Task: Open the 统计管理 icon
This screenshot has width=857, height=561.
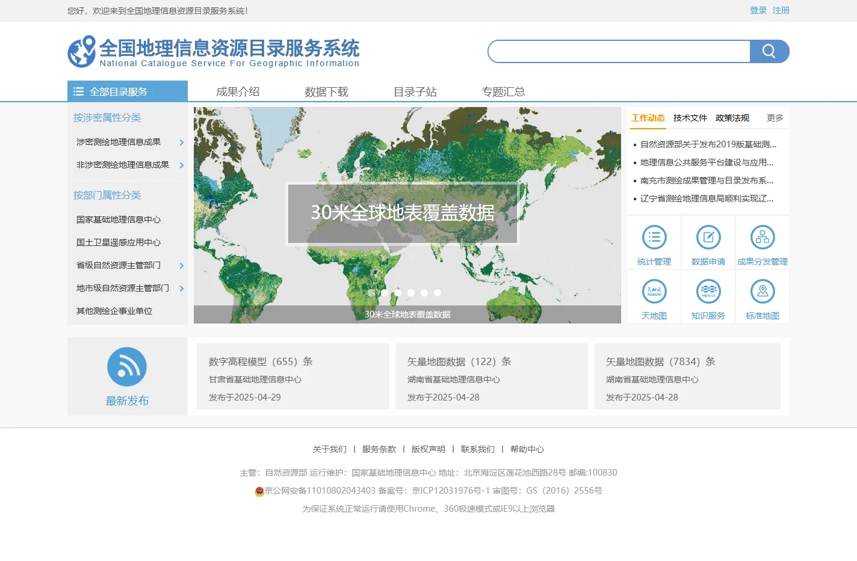Action: coord(654,238)
